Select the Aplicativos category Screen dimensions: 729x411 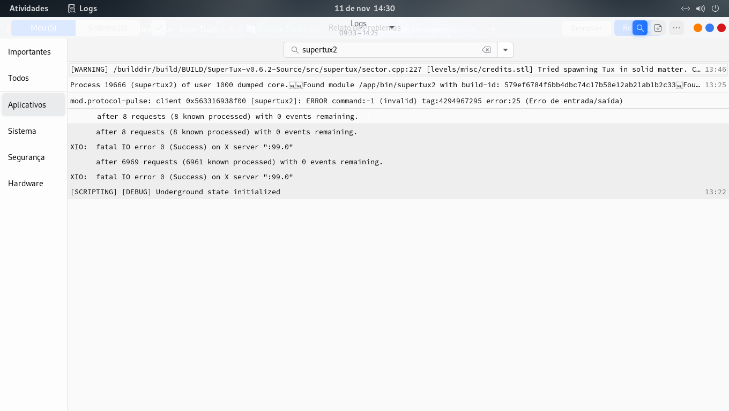pyautogui.click(x=33, y=105)
